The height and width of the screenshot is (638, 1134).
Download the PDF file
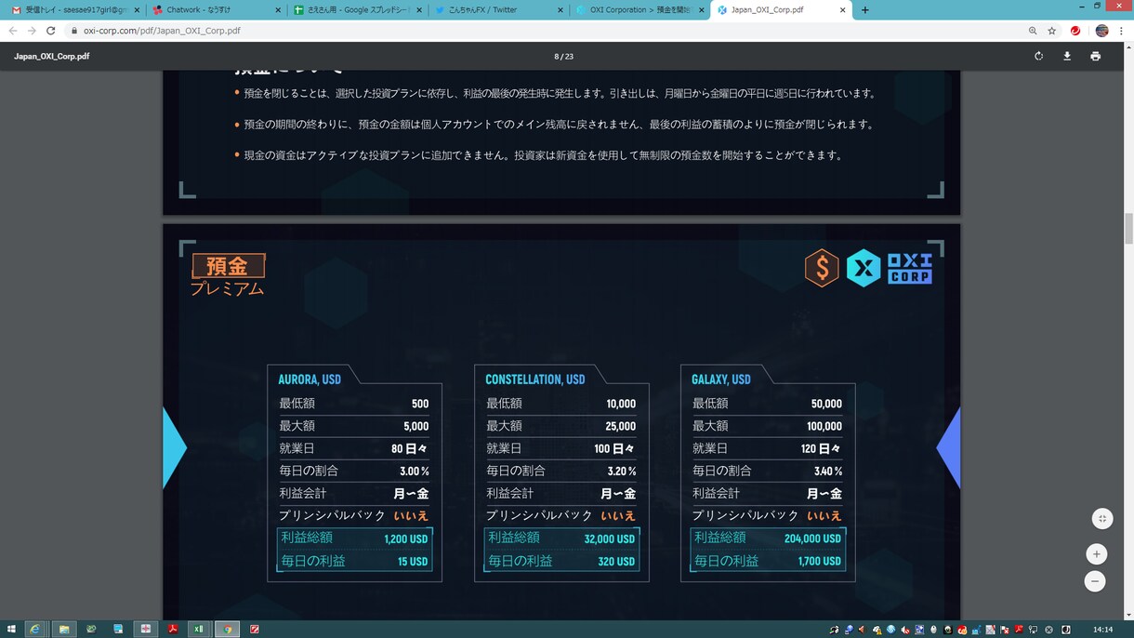[1067, 56]
